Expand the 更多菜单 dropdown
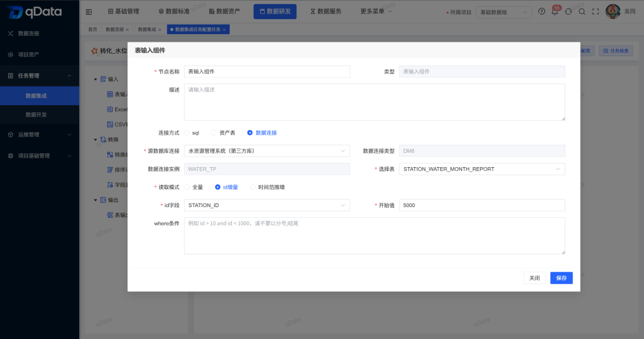The width and height of the screenshot is (644, 339). 376,11
